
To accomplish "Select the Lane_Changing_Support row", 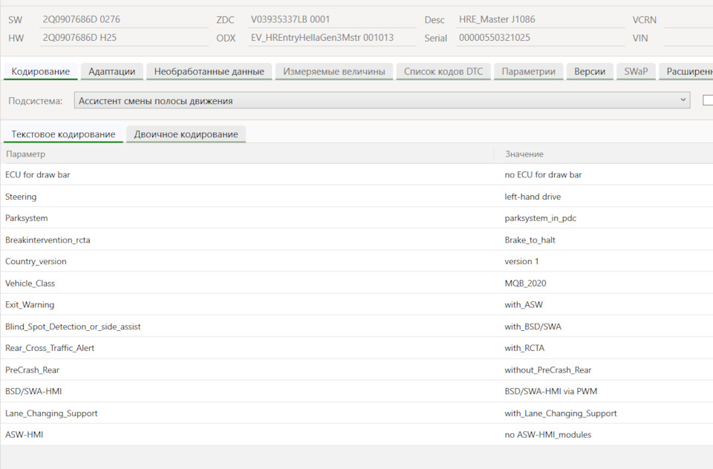I will [356, 413].
